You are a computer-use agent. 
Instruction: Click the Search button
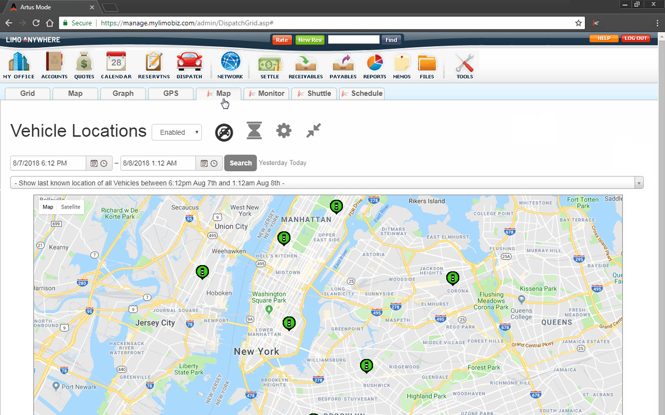point(241,163)
